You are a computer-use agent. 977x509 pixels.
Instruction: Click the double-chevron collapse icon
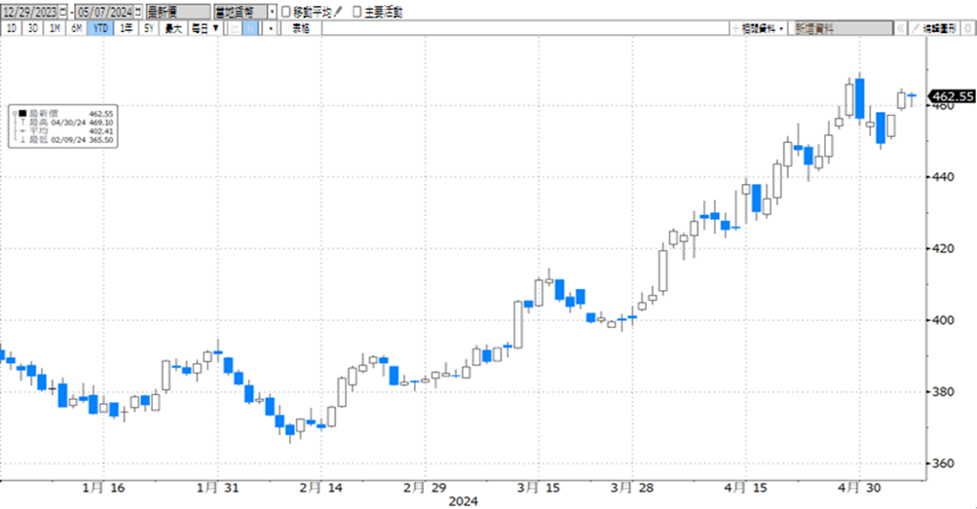coord(900,28)
